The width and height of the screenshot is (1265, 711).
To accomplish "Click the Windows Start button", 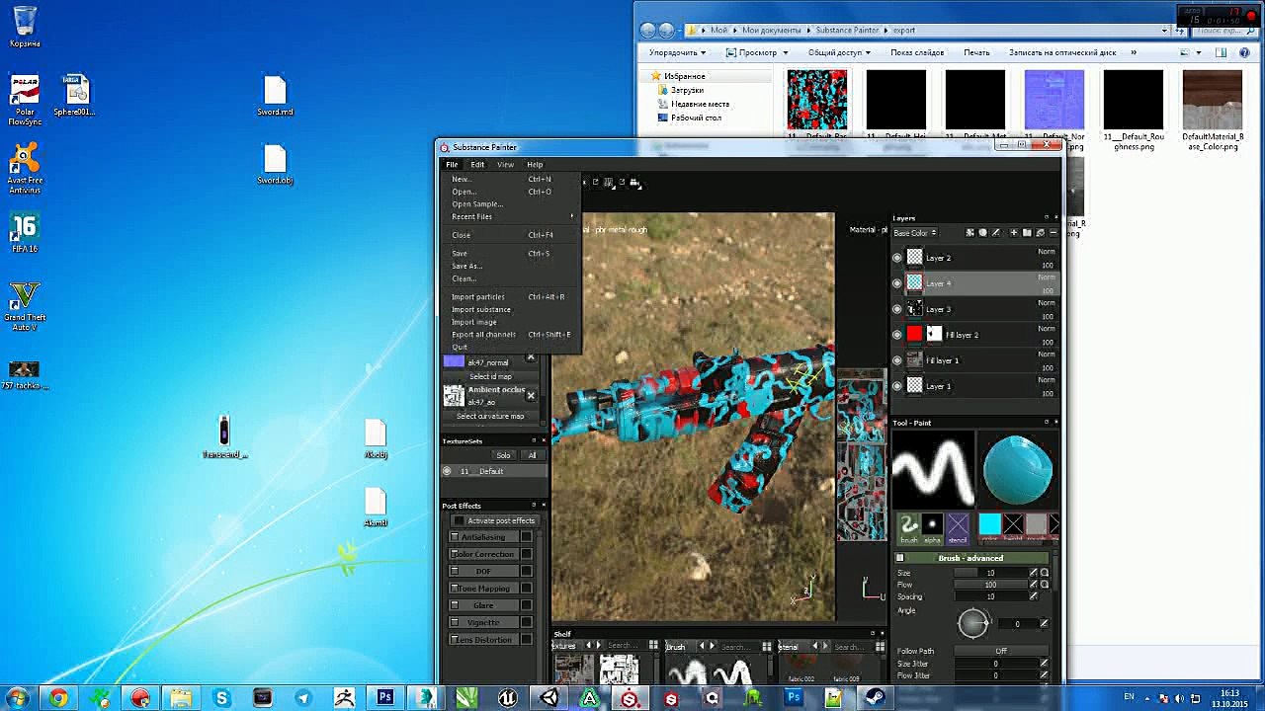I will (x=18, y=698).
